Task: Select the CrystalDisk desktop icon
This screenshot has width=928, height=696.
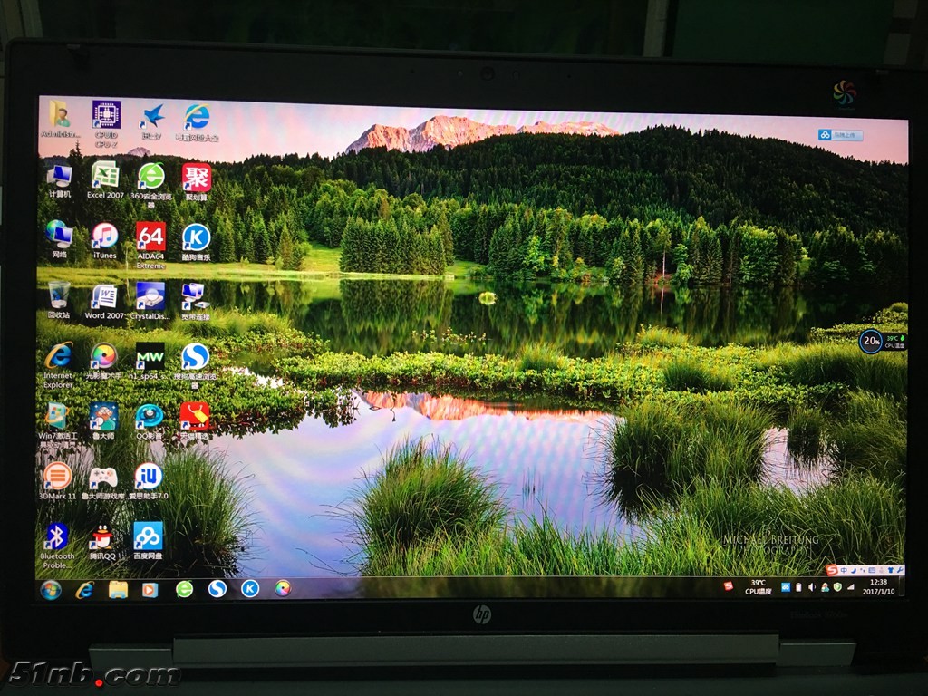Action: pyautogui.click(x=150, y=295)
